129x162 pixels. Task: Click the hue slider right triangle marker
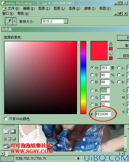pos(88,43)
